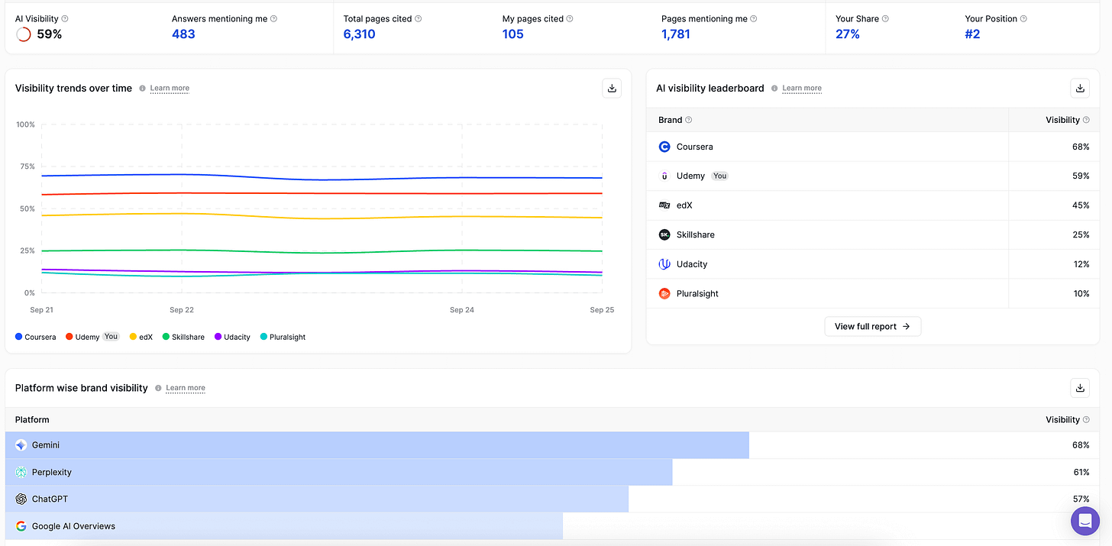Toggle Udacity series in chart legend
1112x546 pixels.
[232, 337]
